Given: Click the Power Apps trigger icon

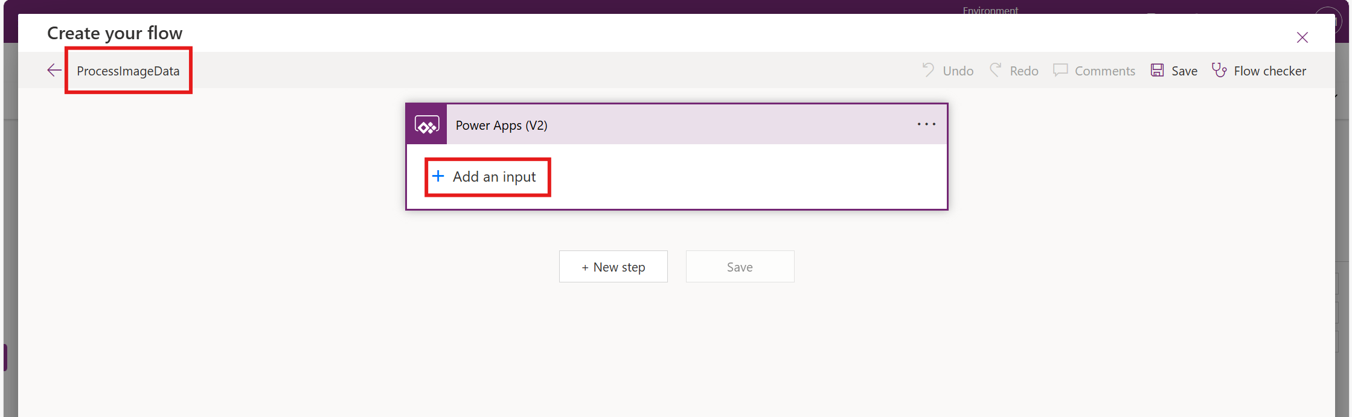Looking at the screenshot, I should point(427,125).
